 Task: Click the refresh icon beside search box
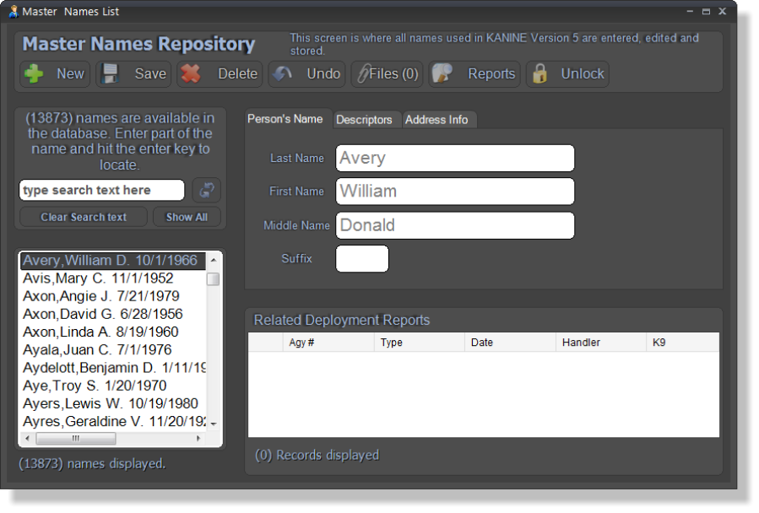click(207, 190)
